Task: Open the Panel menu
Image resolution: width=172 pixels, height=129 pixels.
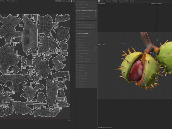Action: click(132, 1)
